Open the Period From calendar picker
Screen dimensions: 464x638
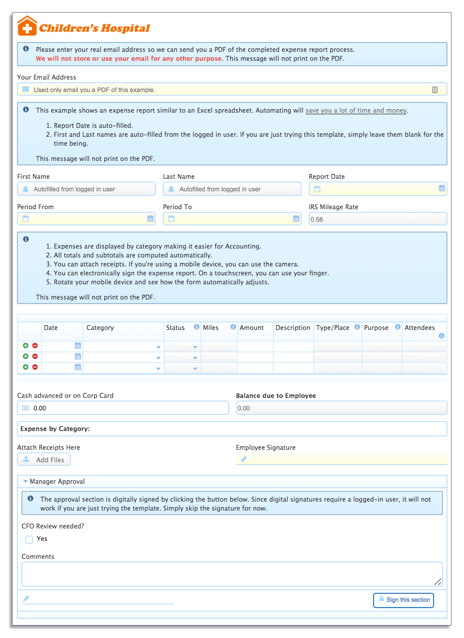pos(150,219)
